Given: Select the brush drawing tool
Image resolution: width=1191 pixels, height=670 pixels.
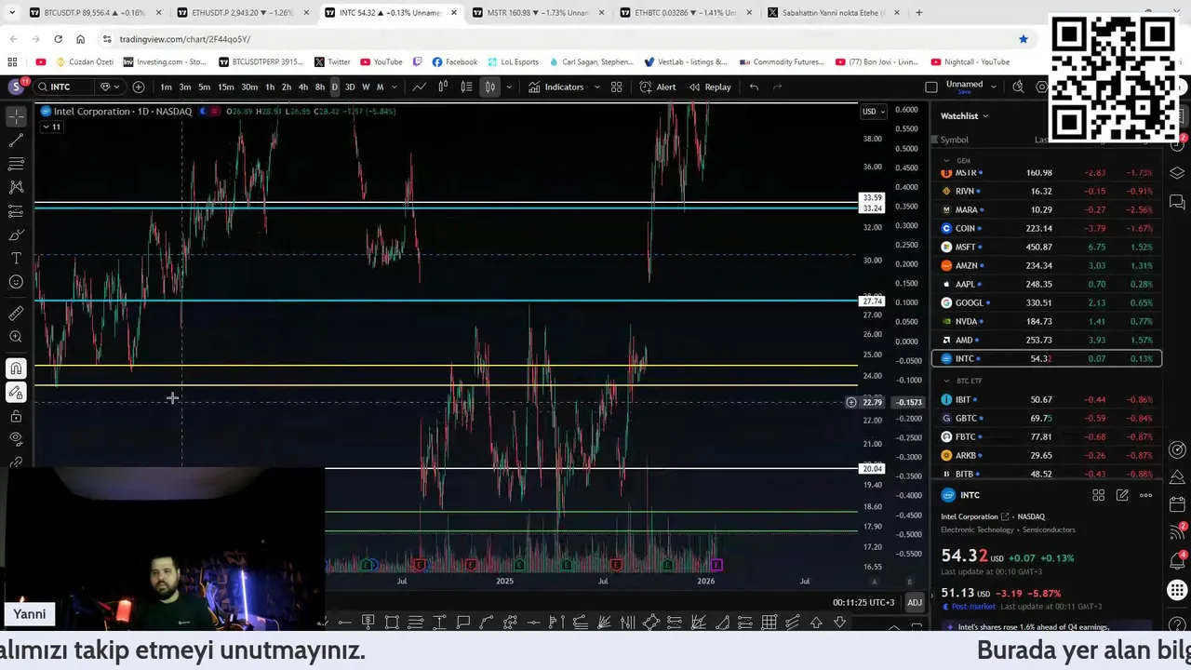Looking at the screenshot, I should click(x=16, y=234).
